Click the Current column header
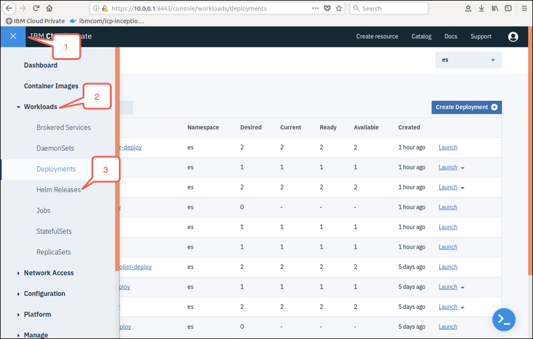533x339 pixels. point(291,128)
